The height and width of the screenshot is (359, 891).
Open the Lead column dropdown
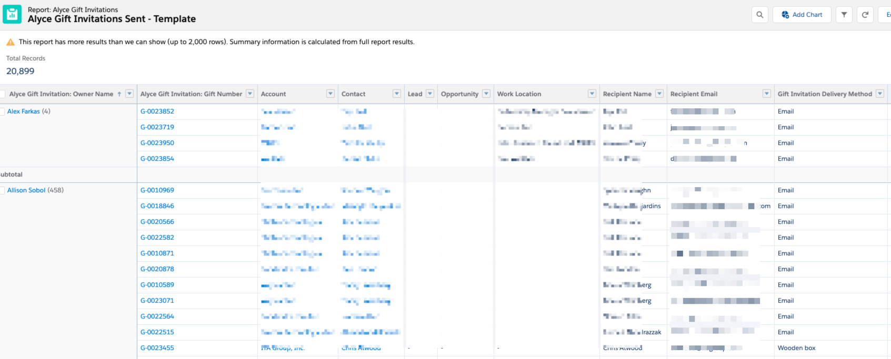pos(430,94)
